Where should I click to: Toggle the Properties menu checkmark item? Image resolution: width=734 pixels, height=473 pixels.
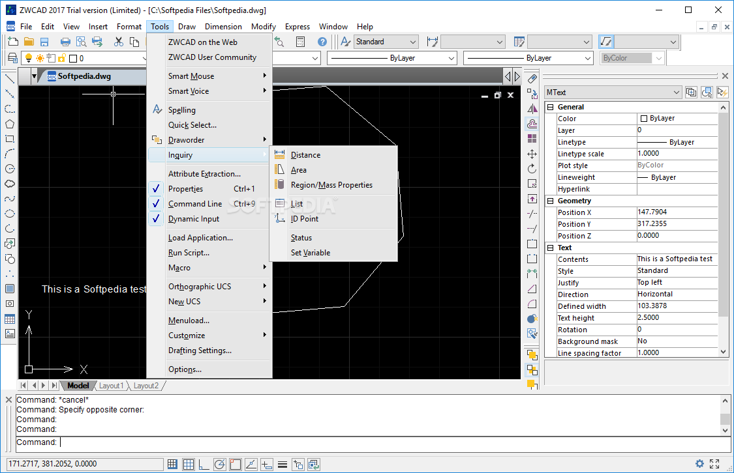tap(209, 189)
